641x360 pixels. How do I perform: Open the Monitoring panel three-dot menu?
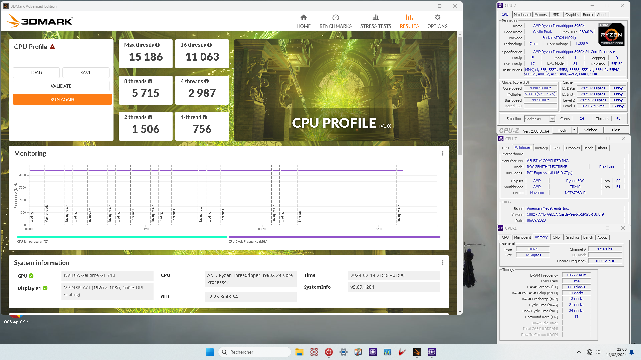(x=443, y=153)
